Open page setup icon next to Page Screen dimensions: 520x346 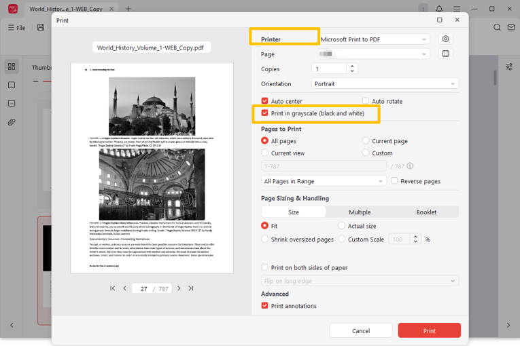(x=445, y=54)
